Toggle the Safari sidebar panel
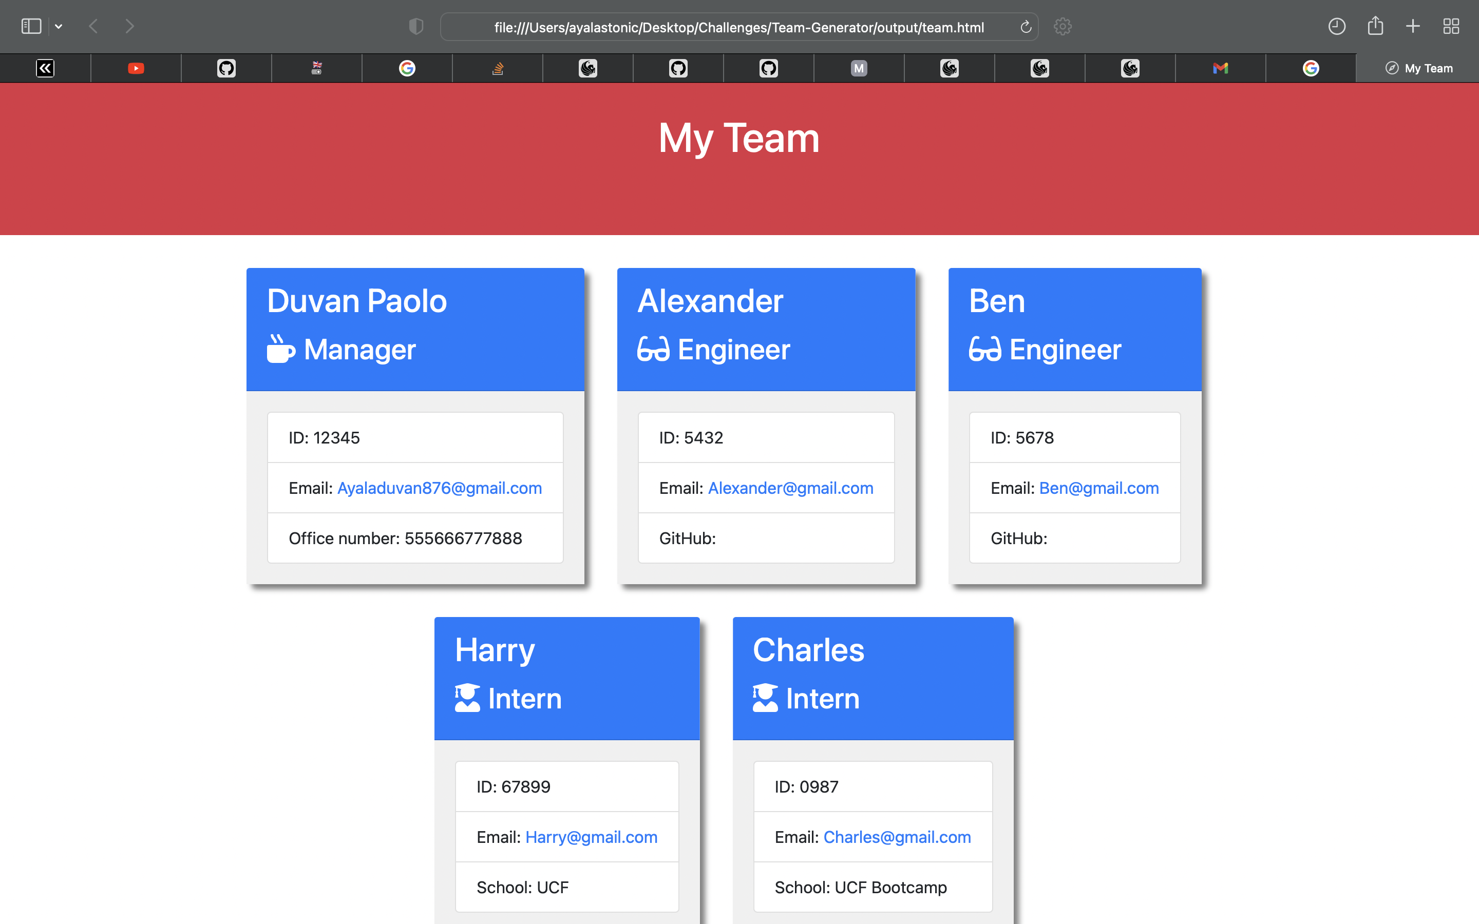 tap(31, 26)
